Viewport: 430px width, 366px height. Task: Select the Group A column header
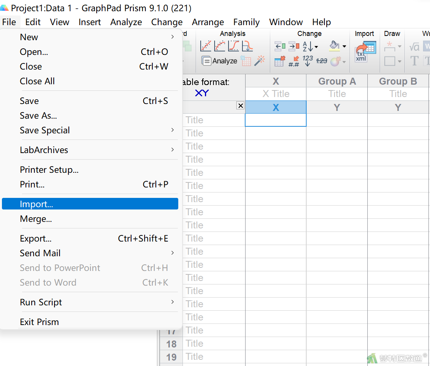(337, 81)
